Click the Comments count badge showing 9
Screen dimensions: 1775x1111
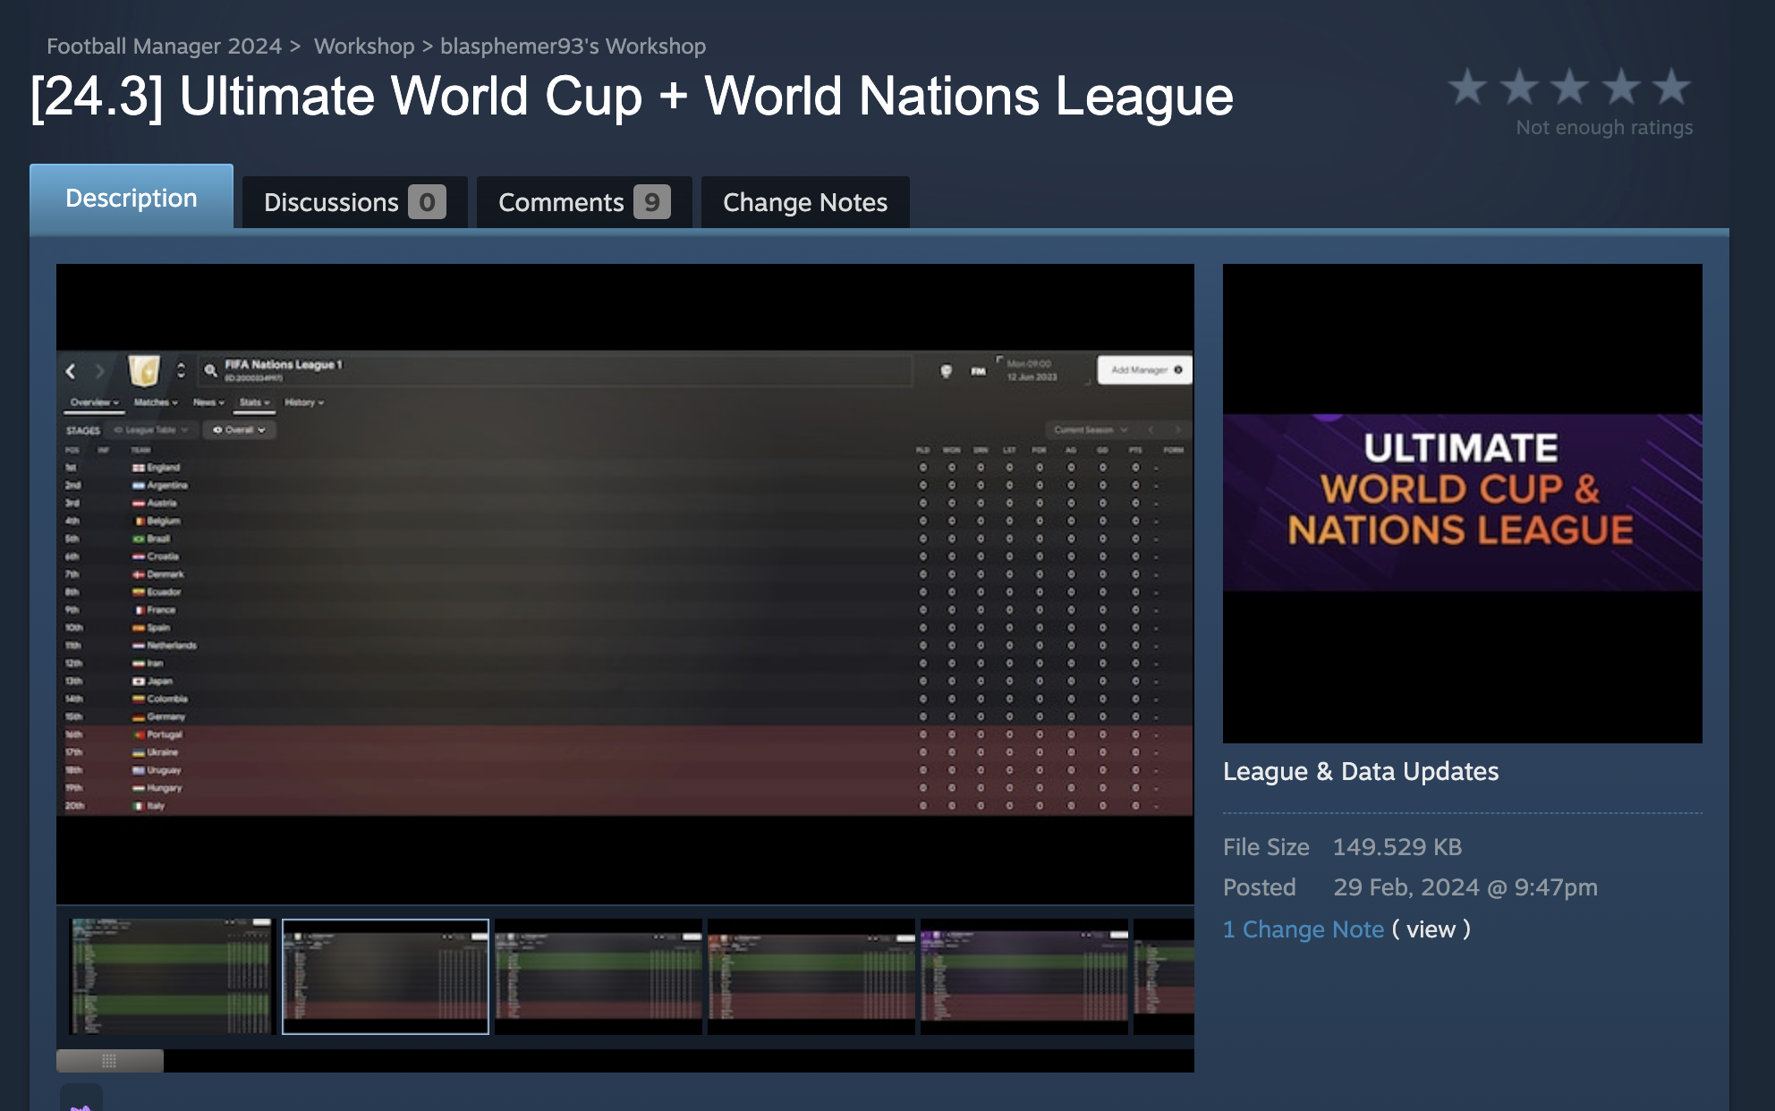[652, 202]
